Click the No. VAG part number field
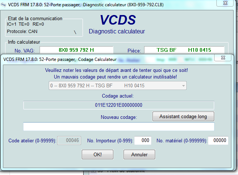Screen dimensions: 238x175 tap(76, 50)
